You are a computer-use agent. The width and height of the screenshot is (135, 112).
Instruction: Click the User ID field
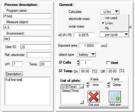coord(36,47)
